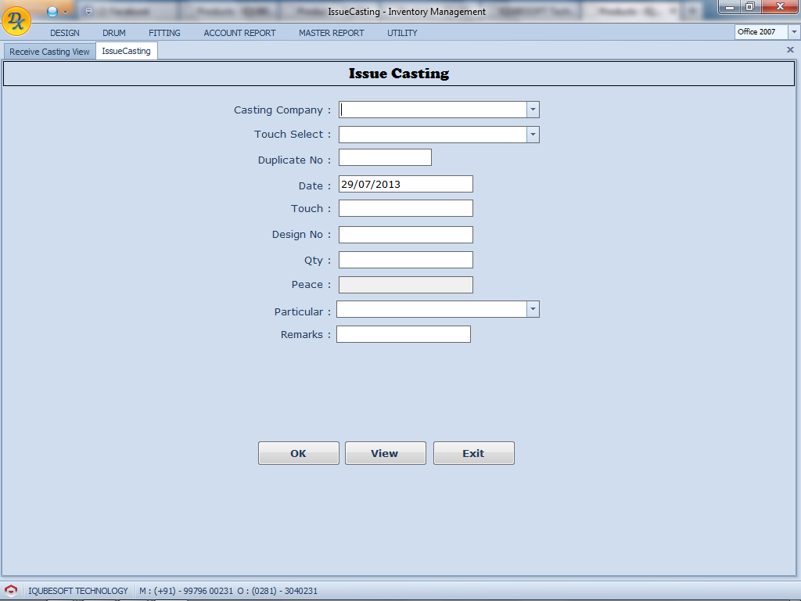Focus the Duplicate No text field

click(x=385, y=158)
